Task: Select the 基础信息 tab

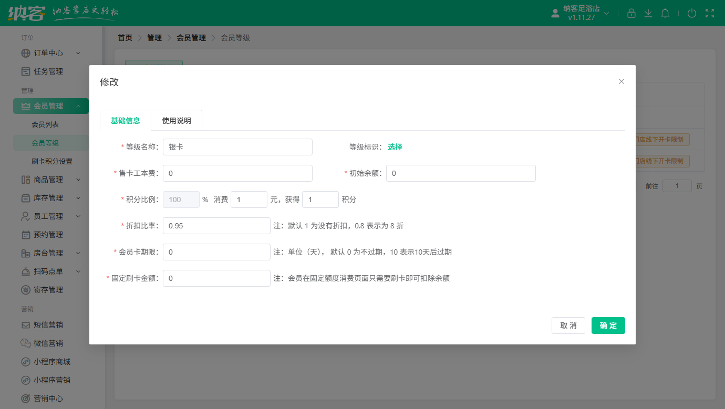Action: click(126, 121)
